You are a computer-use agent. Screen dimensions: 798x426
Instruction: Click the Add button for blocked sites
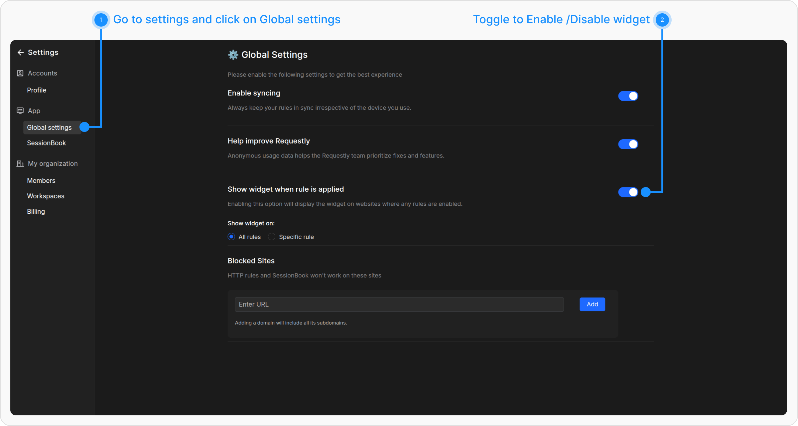[592, 304]
